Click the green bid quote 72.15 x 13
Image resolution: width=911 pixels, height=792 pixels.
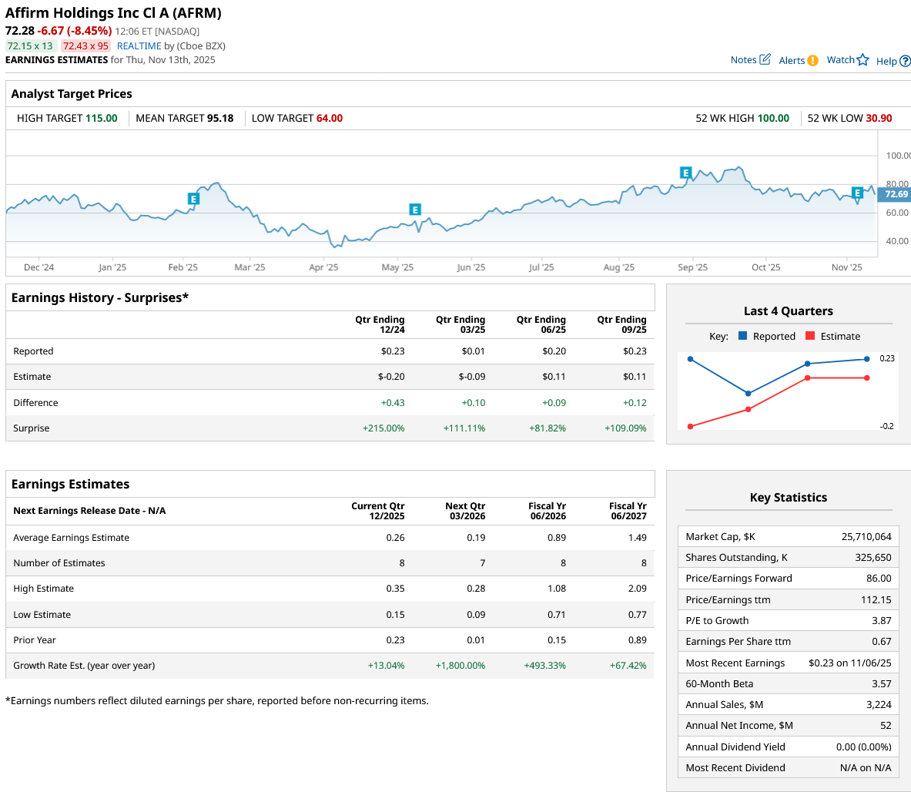(x=30, y=46)
